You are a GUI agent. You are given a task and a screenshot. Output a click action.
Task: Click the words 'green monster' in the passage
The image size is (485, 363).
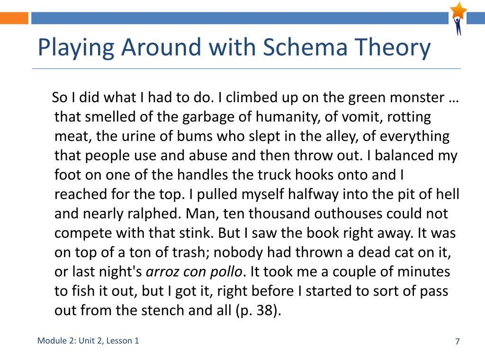point(396,97)
